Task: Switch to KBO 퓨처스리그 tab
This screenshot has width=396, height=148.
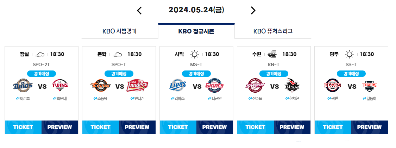Action: [x=273, y=31]
